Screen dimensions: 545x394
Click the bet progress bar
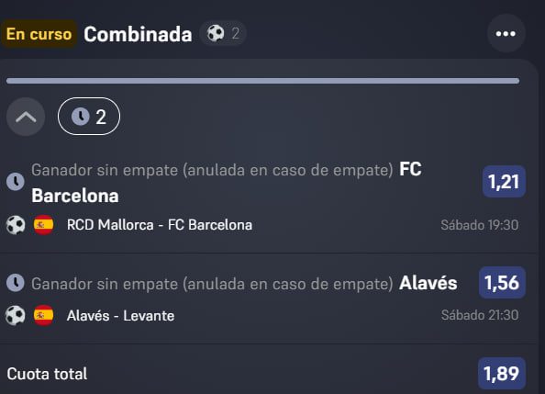pos(262,81)
